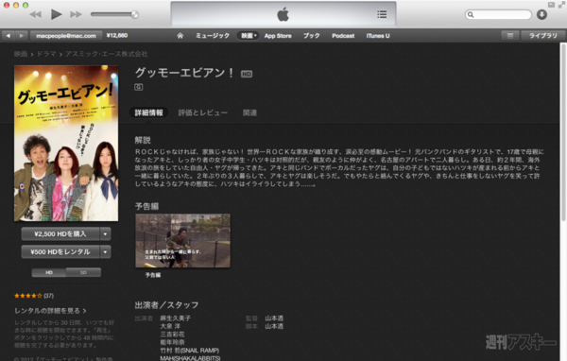The height and width of the screenshot is (361, 567).
Task: Play the 予告編 trailer thumbnail
Action: (x=182, y=241)
